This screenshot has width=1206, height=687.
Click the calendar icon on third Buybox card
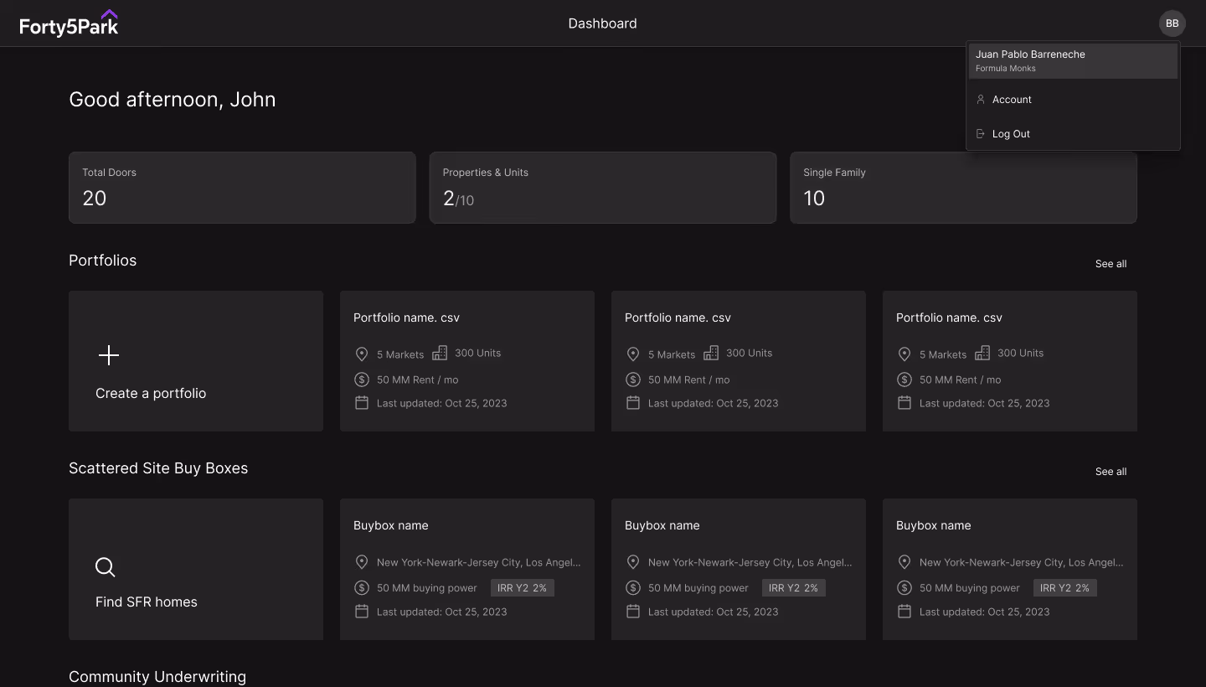tap(904, 612)
